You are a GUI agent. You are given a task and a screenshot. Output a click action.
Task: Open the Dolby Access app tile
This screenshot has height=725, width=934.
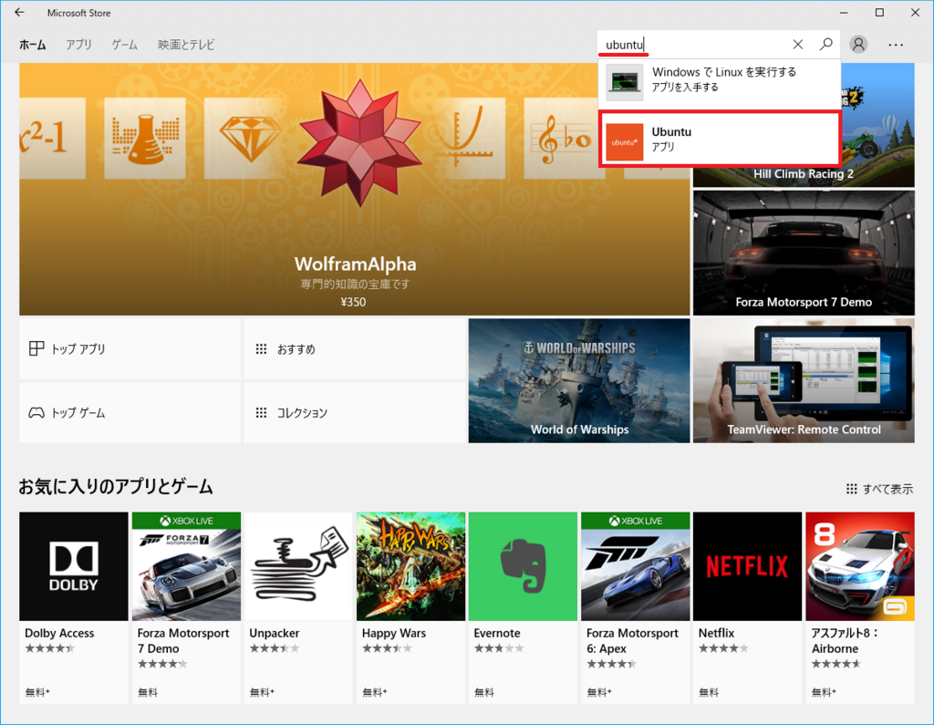(73, 607)
